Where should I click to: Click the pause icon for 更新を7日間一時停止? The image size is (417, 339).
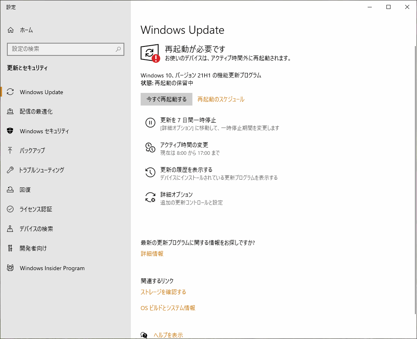click(150, 123)
